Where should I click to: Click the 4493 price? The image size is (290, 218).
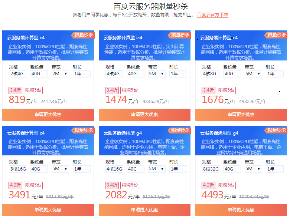(x=213, y=195)
